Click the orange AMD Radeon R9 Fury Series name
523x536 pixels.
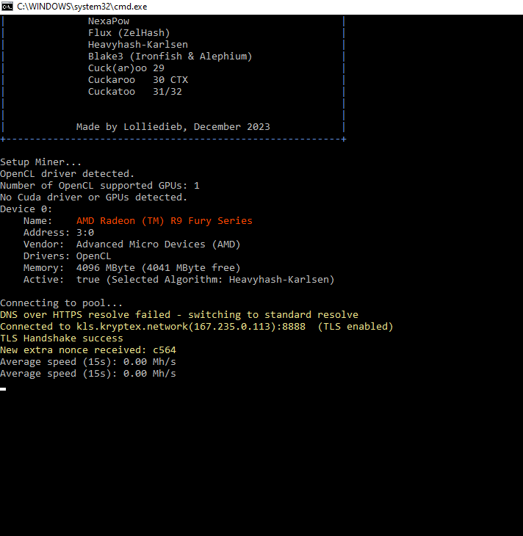click(165, 221)
